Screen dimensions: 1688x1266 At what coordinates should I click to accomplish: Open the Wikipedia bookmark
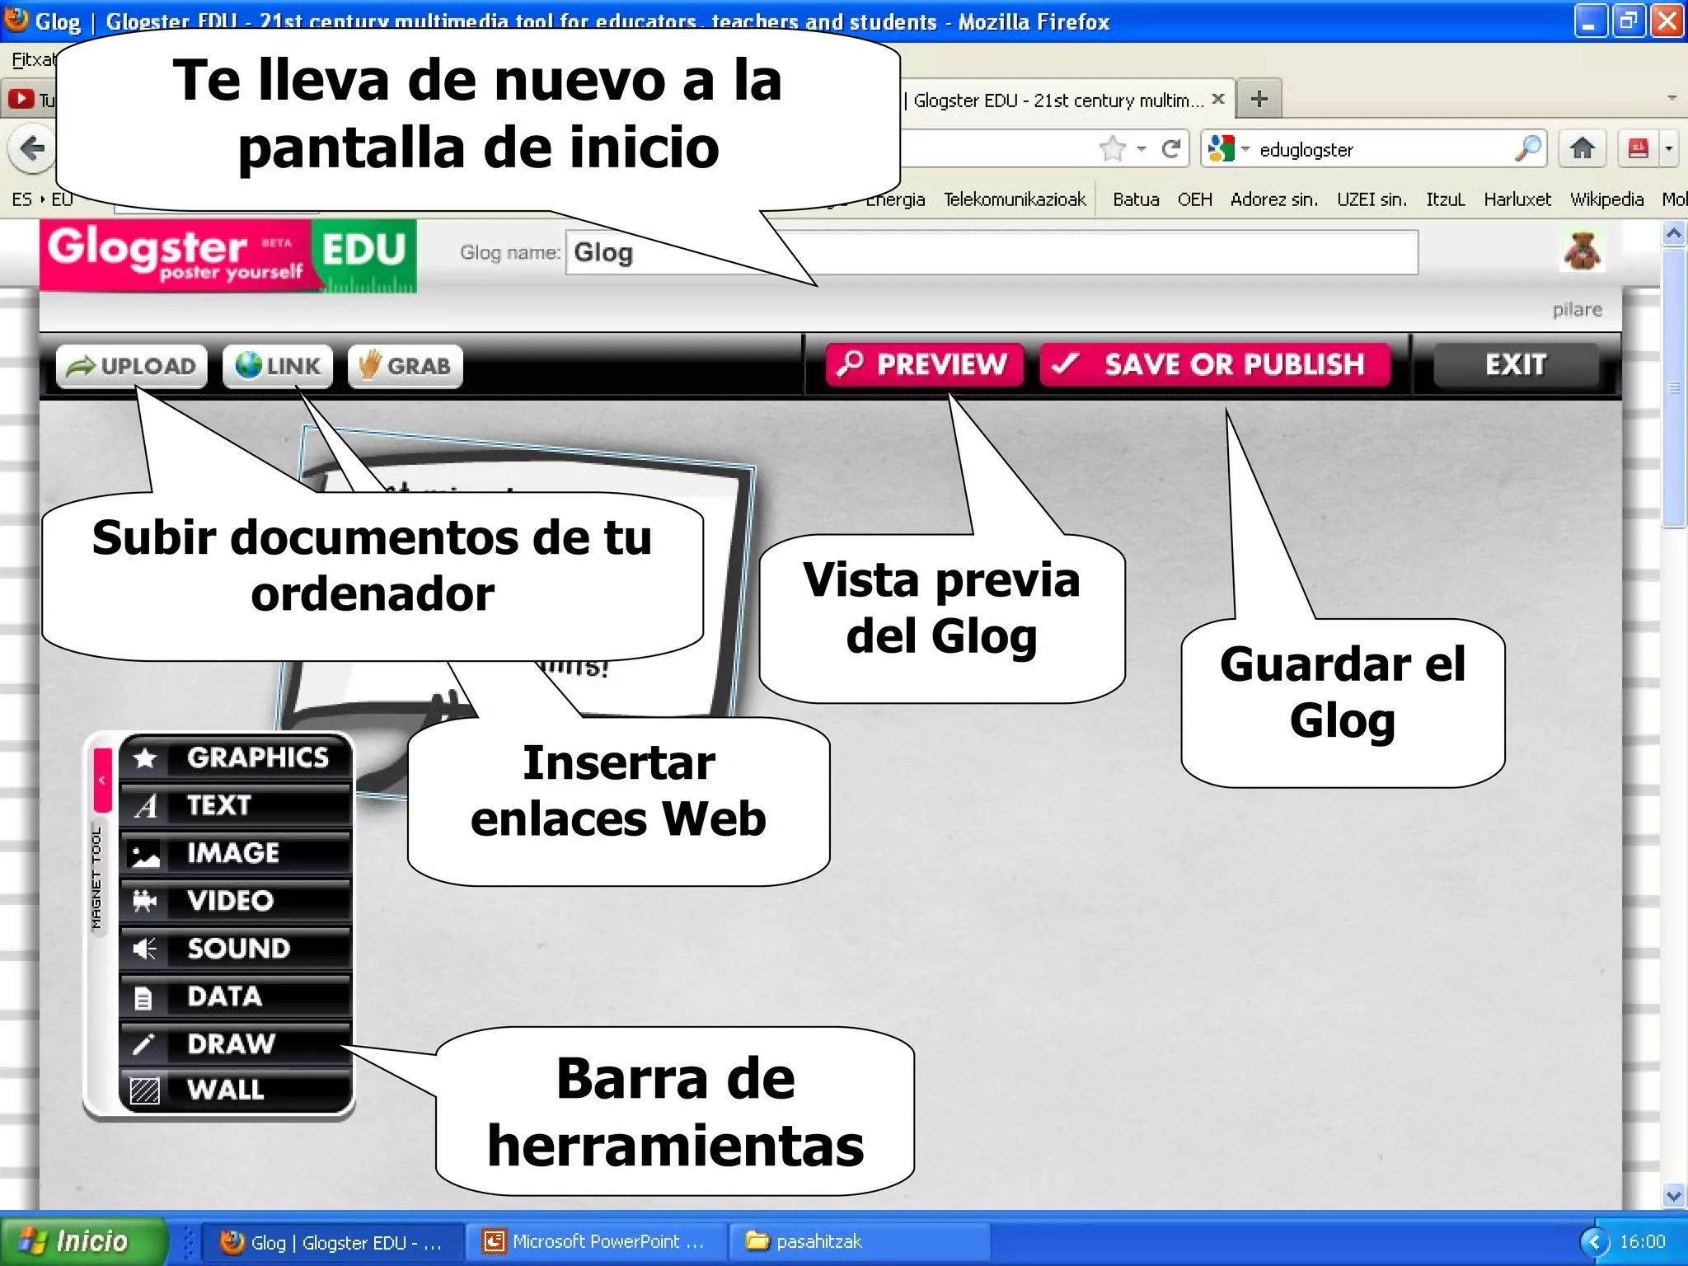[1606, 199]
